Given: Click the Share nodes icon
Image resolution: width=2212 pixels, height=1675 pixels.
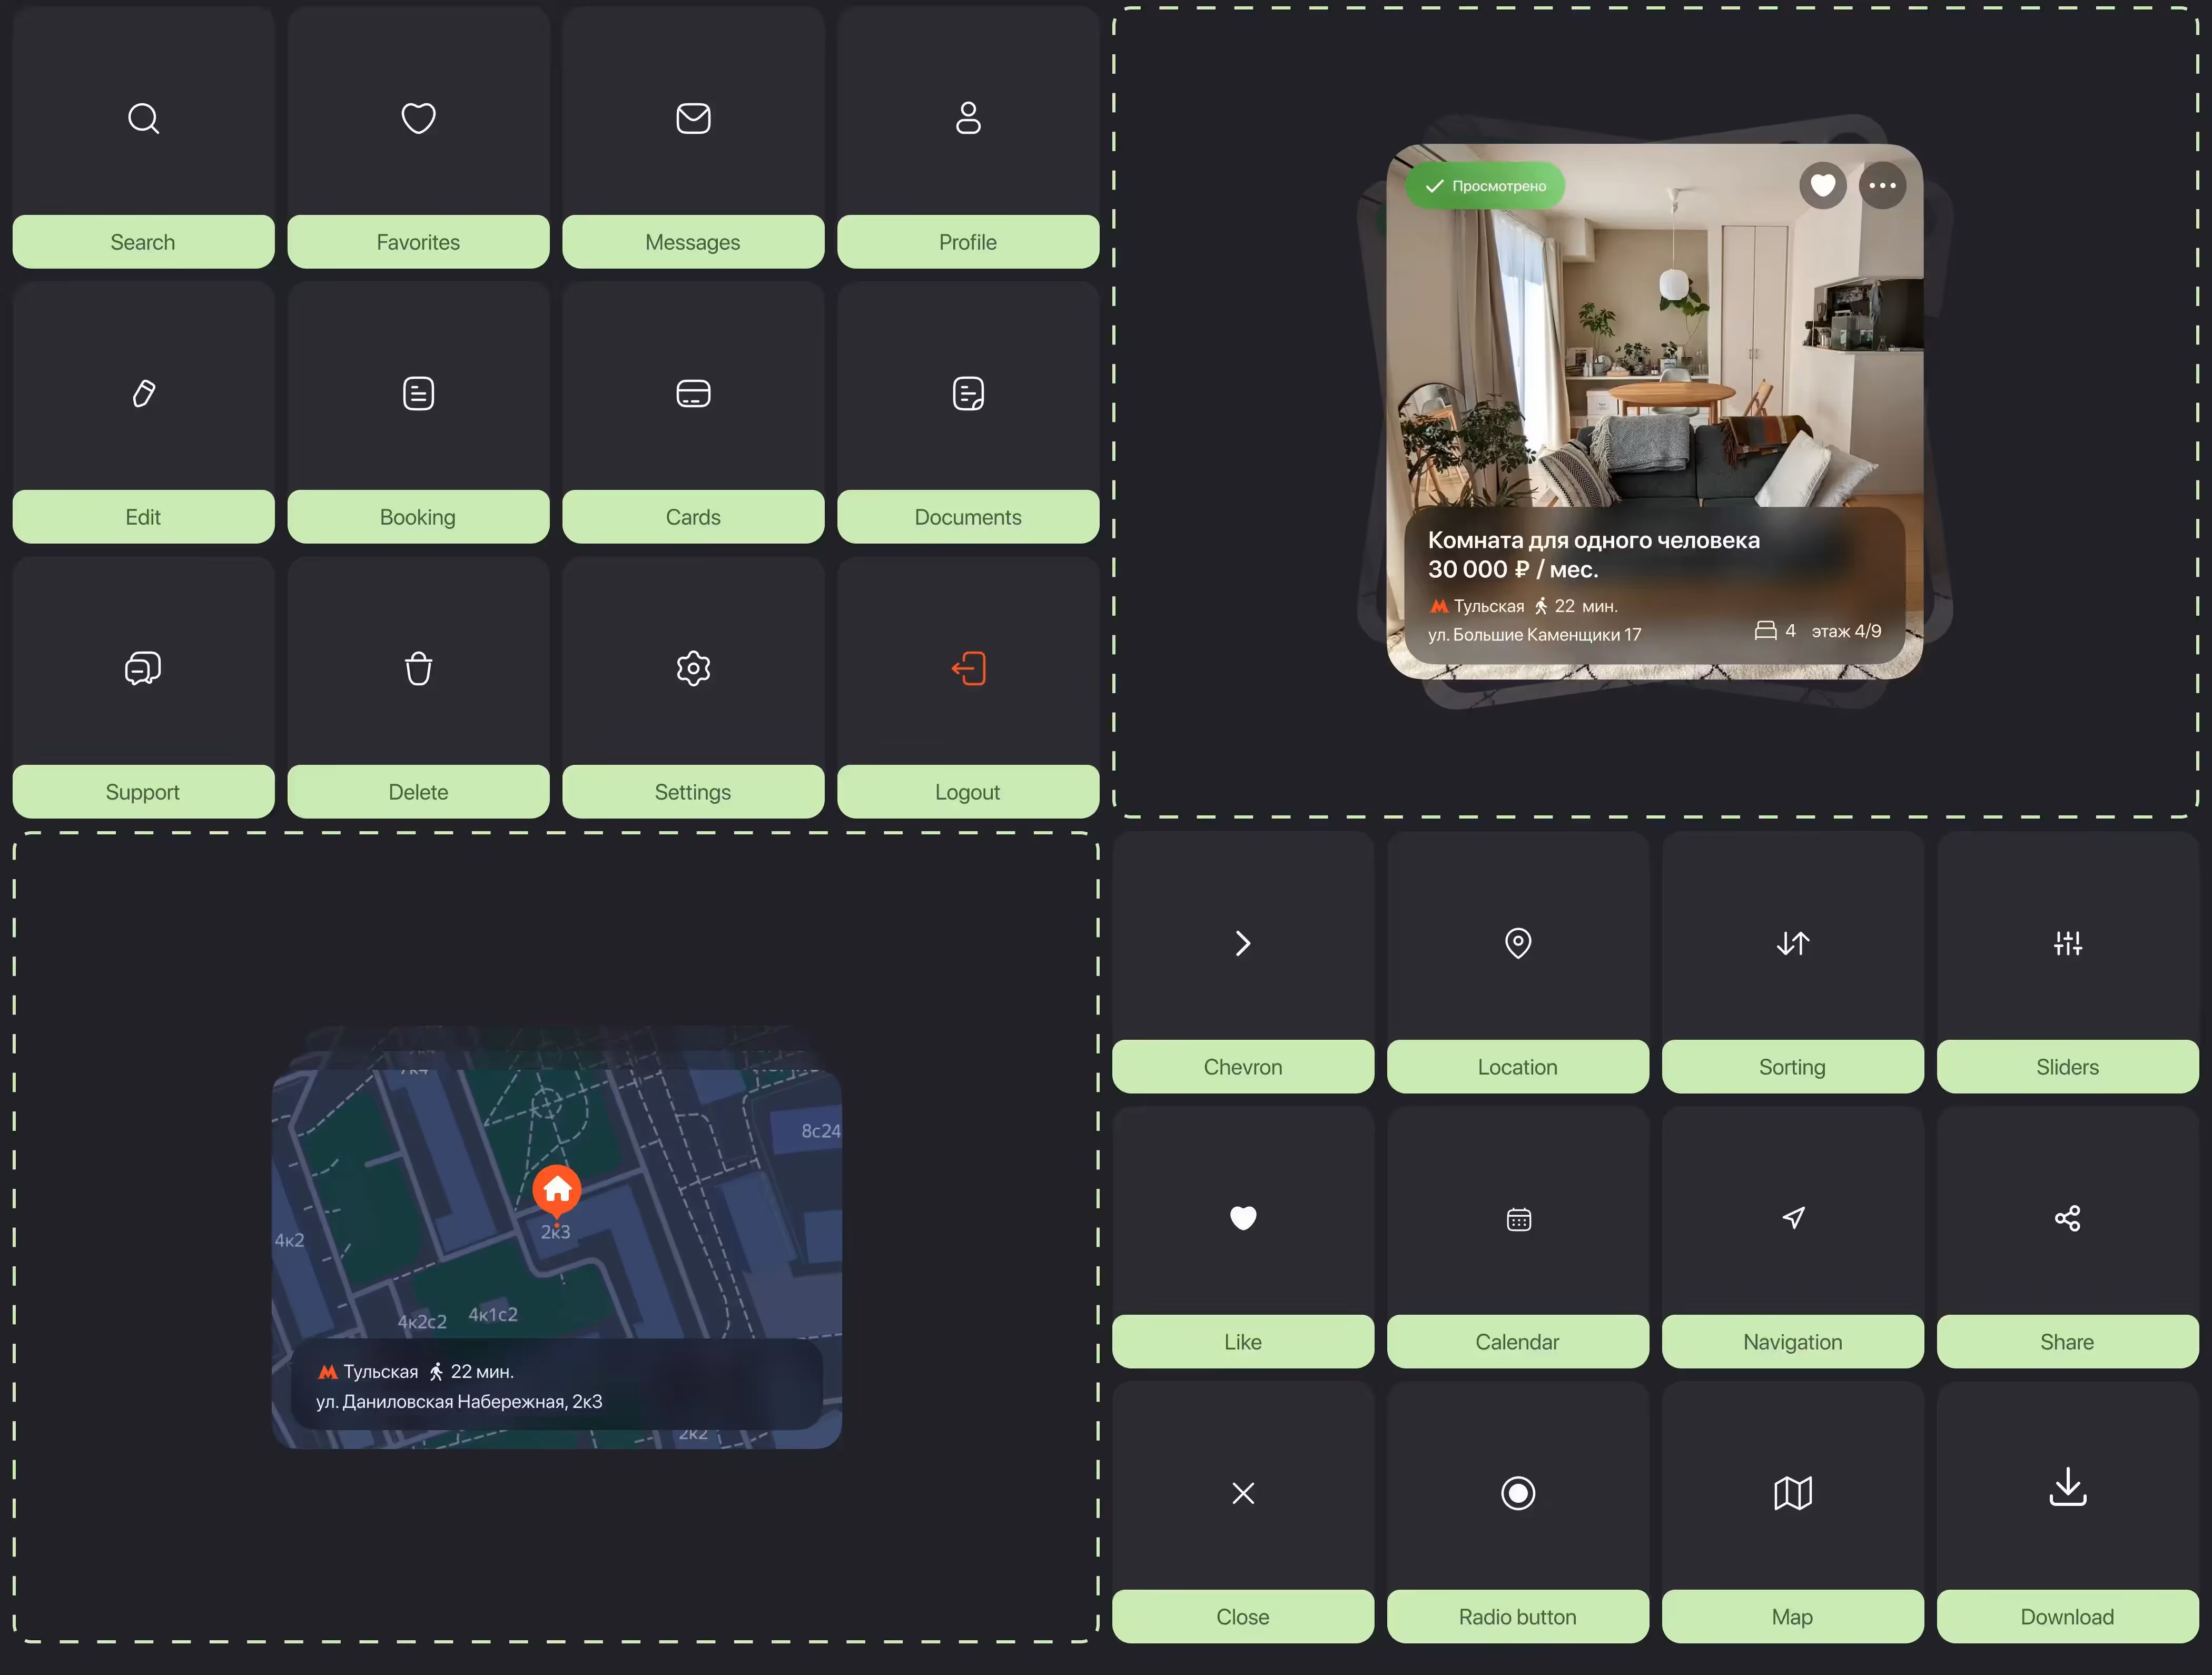Looking at the screenshot, I should [x=2067, y=1218].
